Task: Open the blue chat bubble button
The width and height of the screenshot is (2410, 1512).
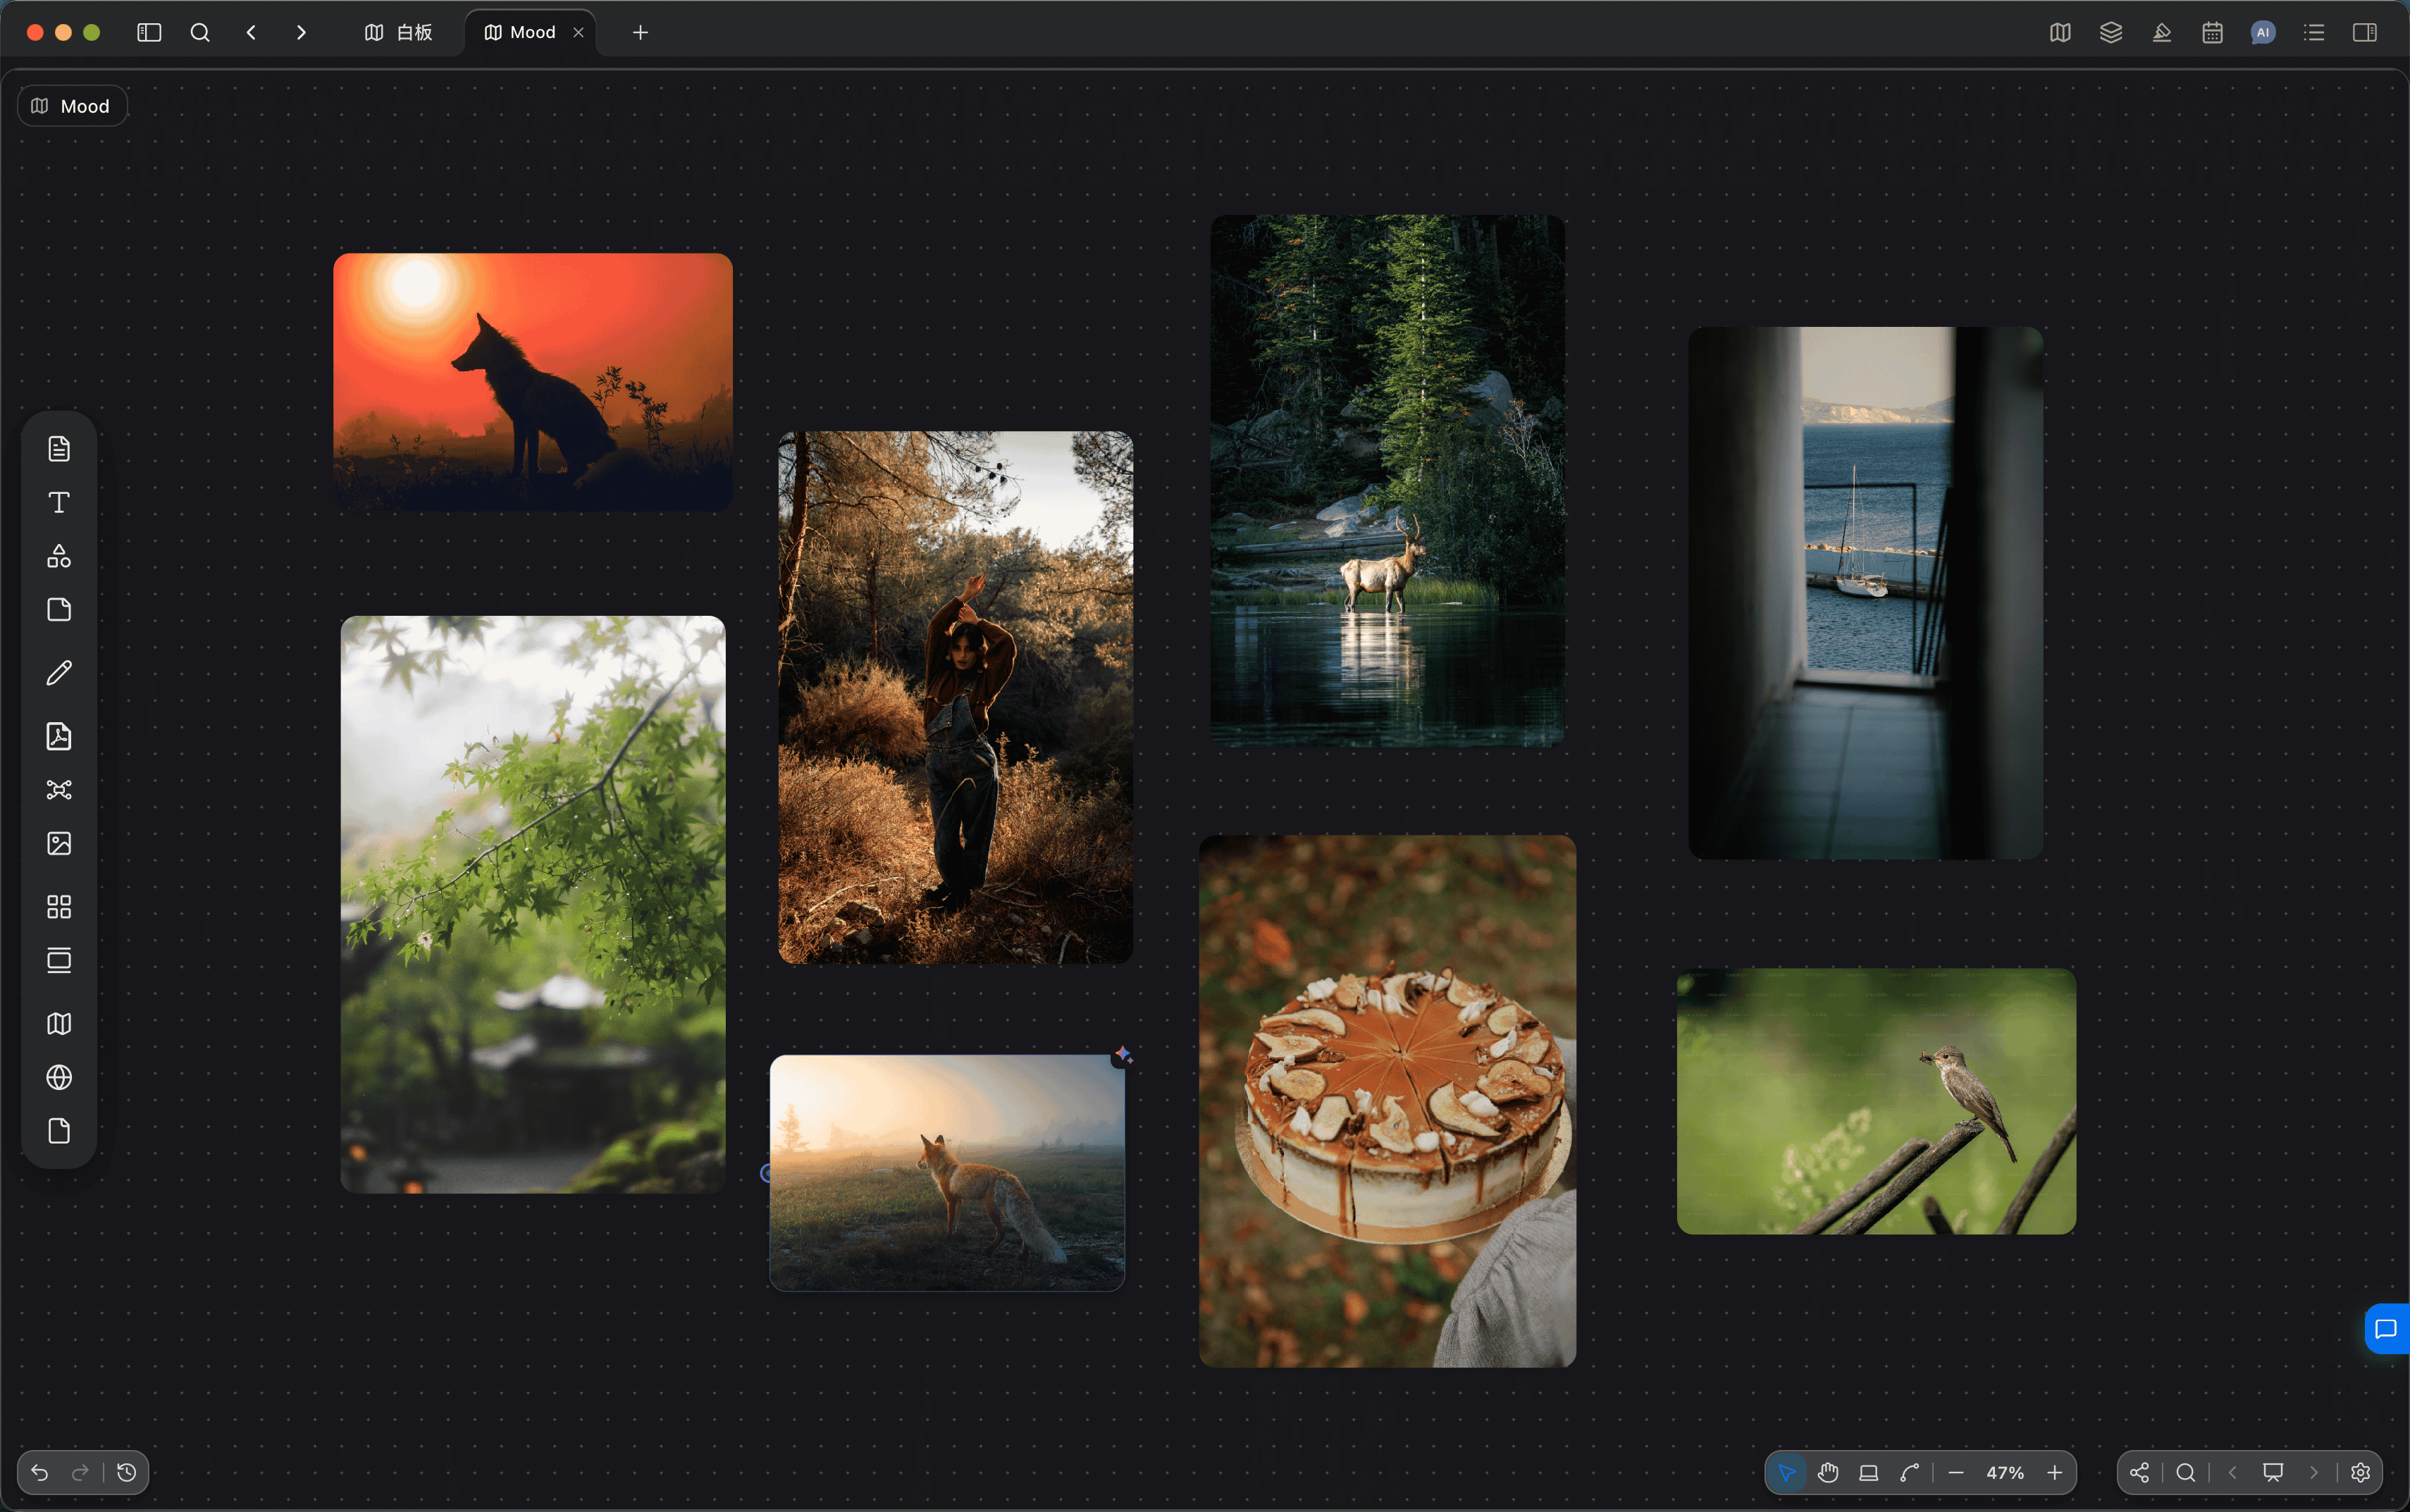Action: [2386, 1329]
